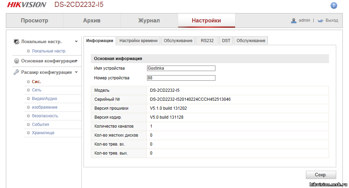Screen dimensions: 349x188
Task: Open the События menu item
Action: (40, 125)
